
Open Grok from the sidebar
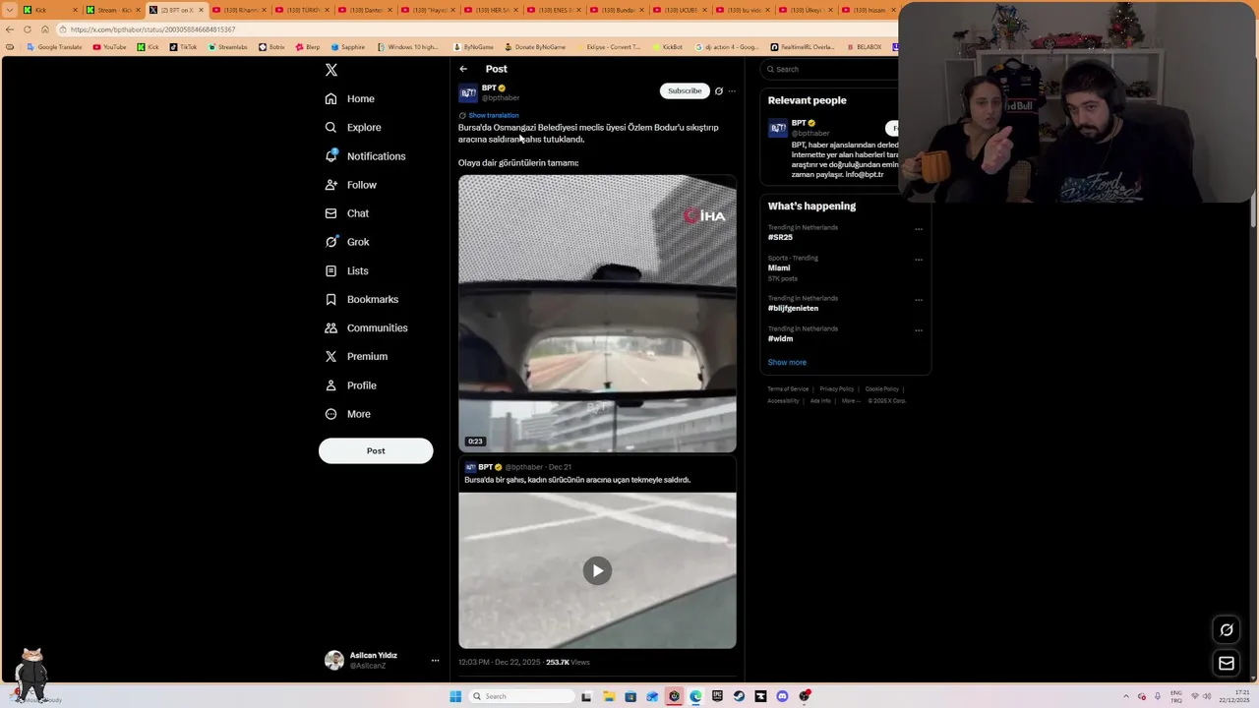pyautogui.click(x=347, y=242)
